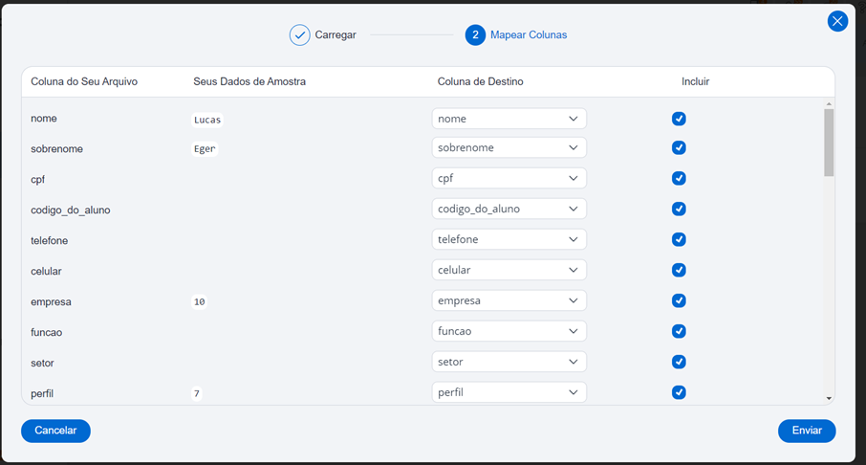
Task: Go back to the Carregar step
Action: click(336, 35)
